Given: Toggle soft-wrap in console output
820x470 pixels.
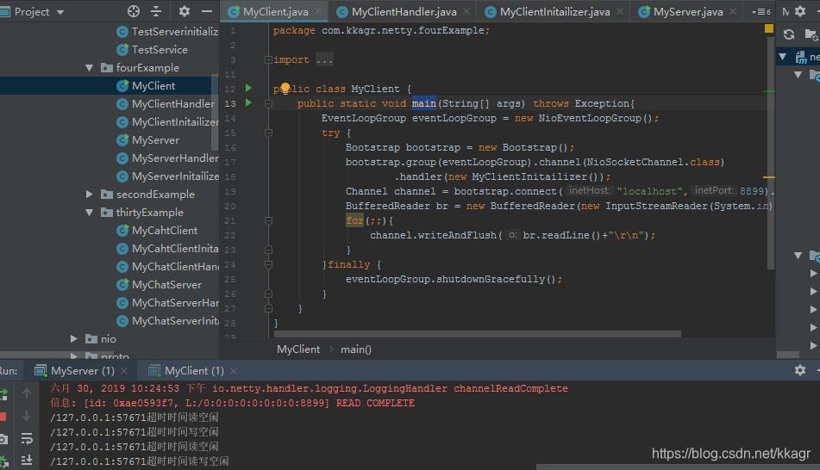Looking at the screenshot, I should [27, 439].
